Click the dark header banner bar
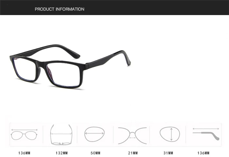The image size is (229, 157). (114, 8)
